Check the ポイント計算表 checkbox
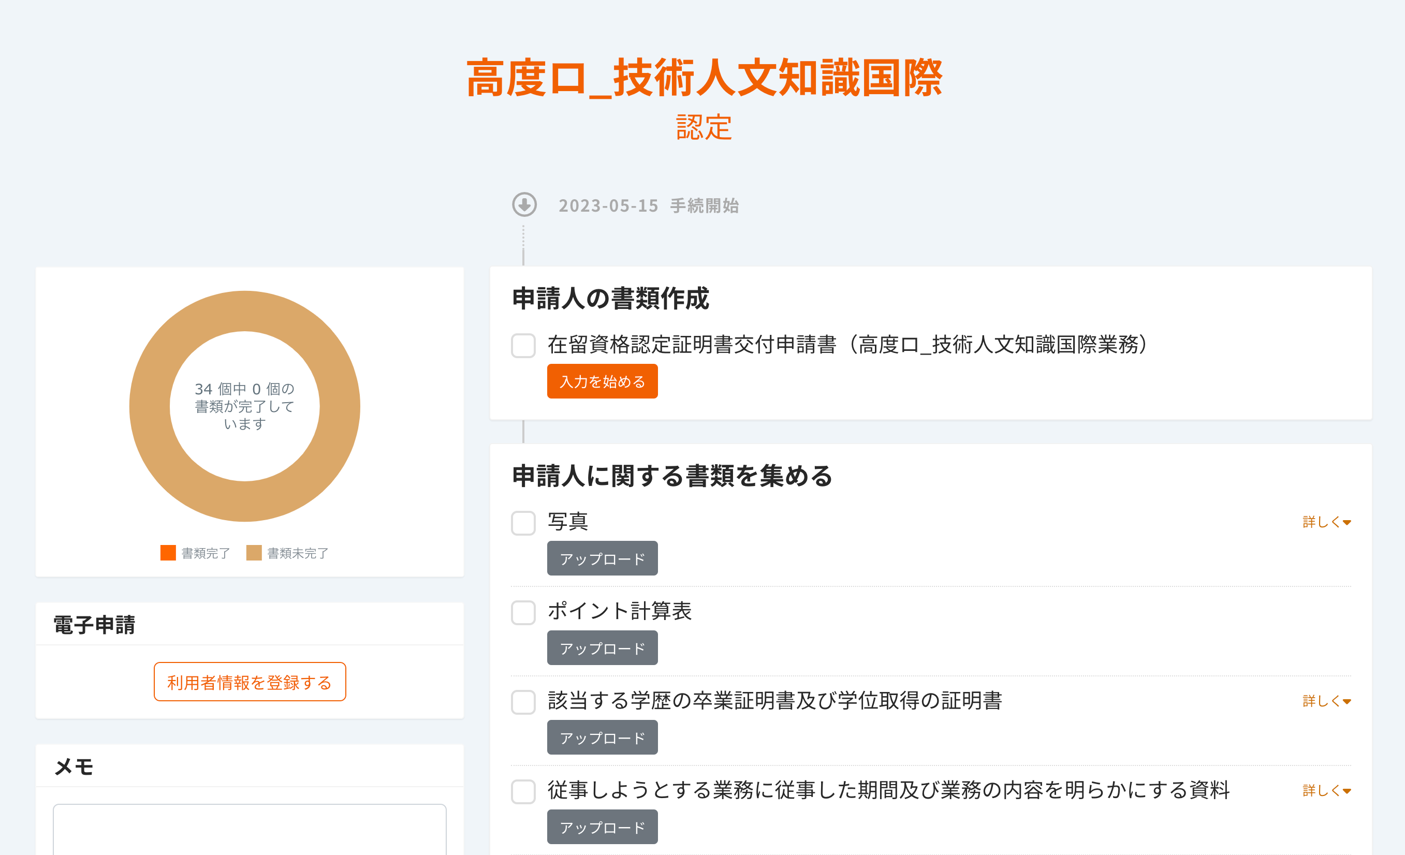The height and width of the screenshot is (855, 1405). (x=523, y=612)
